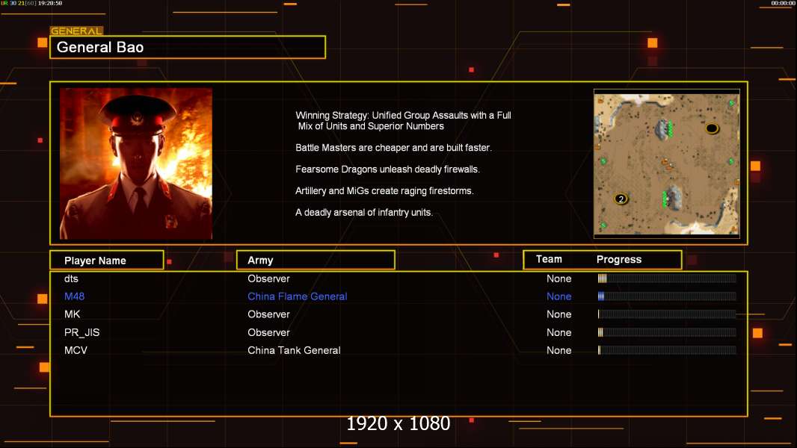The image size is (797, 448).
Task: Click the Observer army entry for PR_JIS
Action: click(x=268, y=332)
